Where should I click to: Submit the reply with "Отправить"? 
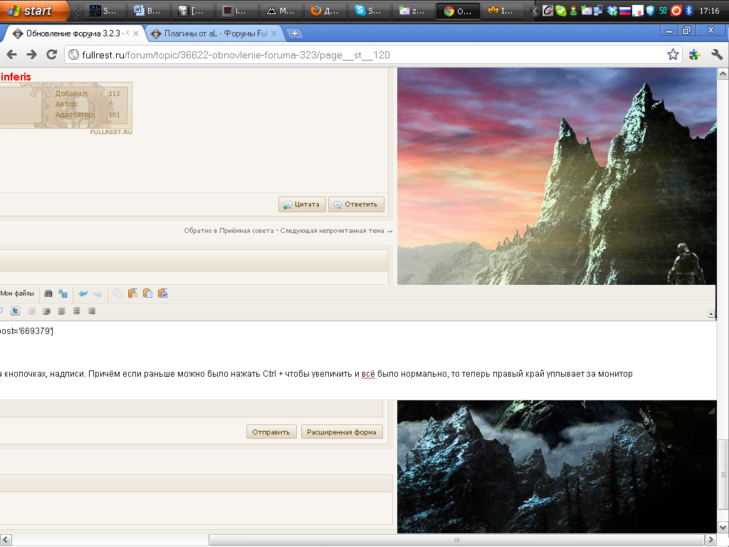(271, 432)
